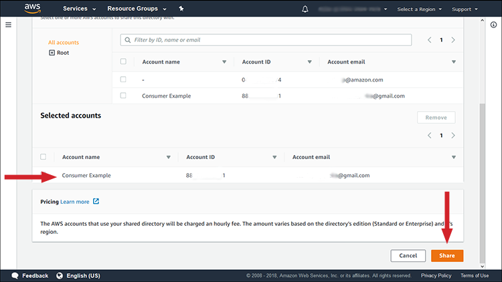Open the blurred account name menu
Screen dimensions: 502x282
tap(353, 9)
